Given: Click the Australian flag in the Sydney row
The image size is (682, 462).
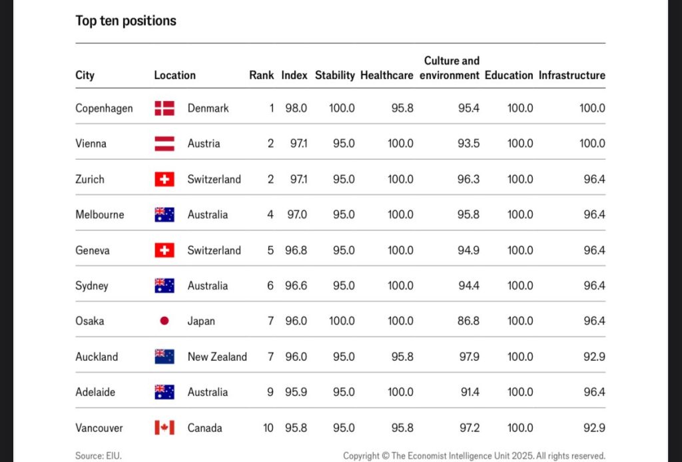Looking at the screenshot, I should (x=165, y=286).
